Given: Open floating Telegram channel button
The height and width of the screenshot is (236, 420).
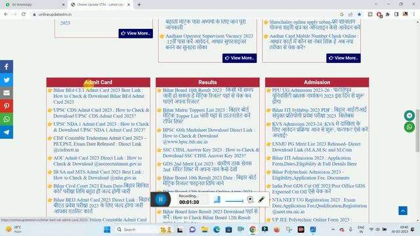Looking at the screenshot, I should pyautogui.click(x=409, y=115).
